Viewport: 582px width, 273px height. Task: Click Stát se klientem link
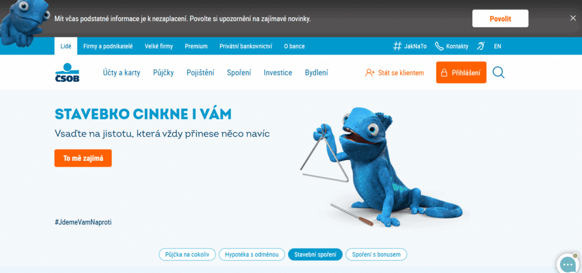click(394, 73)
